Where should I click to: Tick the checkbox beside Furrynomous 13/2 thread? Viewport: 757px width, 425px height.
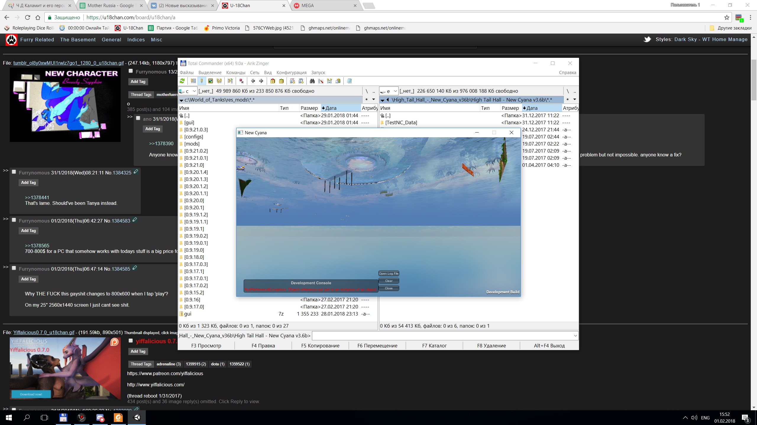pos(131,71)
